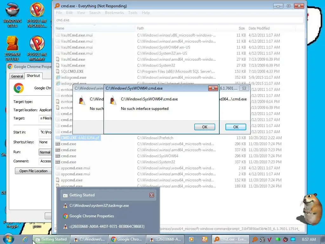Click the Start in field in Chrome Properties
Image resolution: width=325 pixels, height=244 pixels.
click(x=45, y=132)
